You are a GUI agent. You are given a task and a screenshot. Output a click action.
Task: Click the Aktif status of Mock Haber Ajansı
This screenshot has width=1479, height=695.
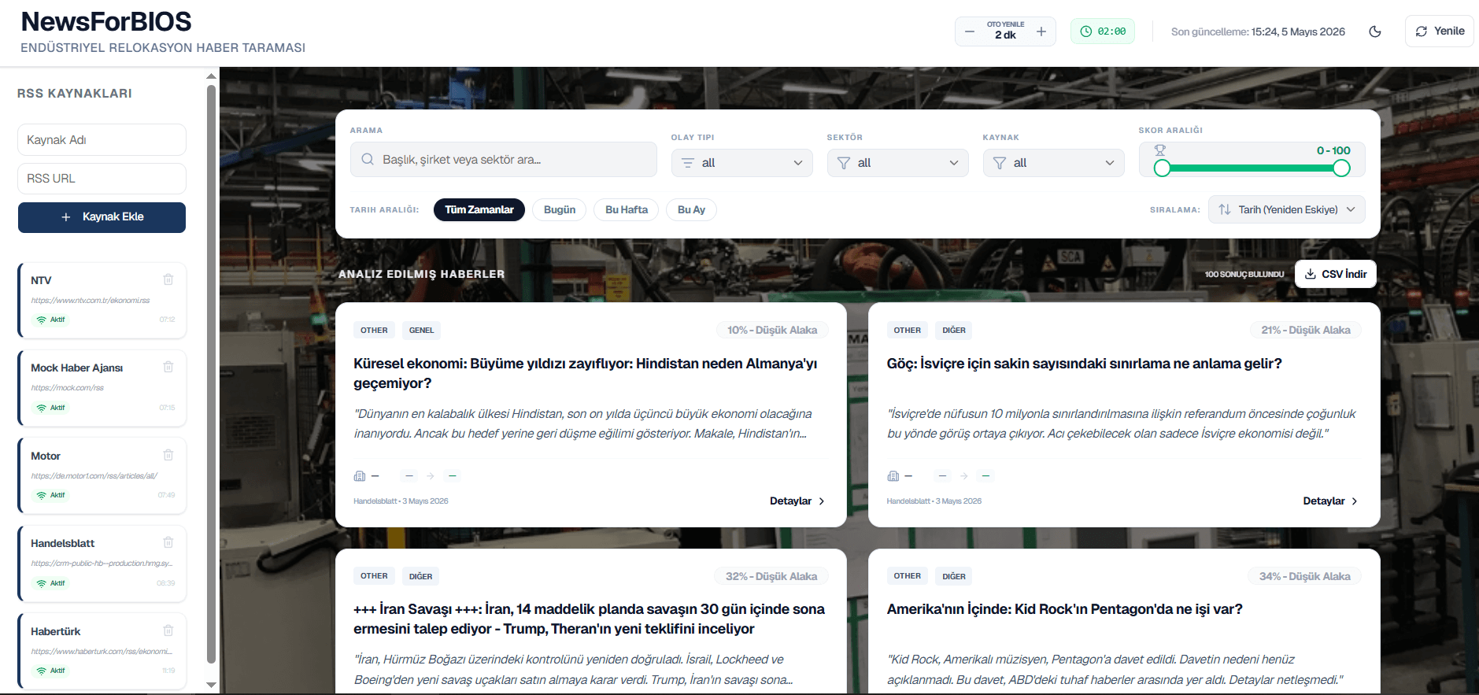(50, 408)
